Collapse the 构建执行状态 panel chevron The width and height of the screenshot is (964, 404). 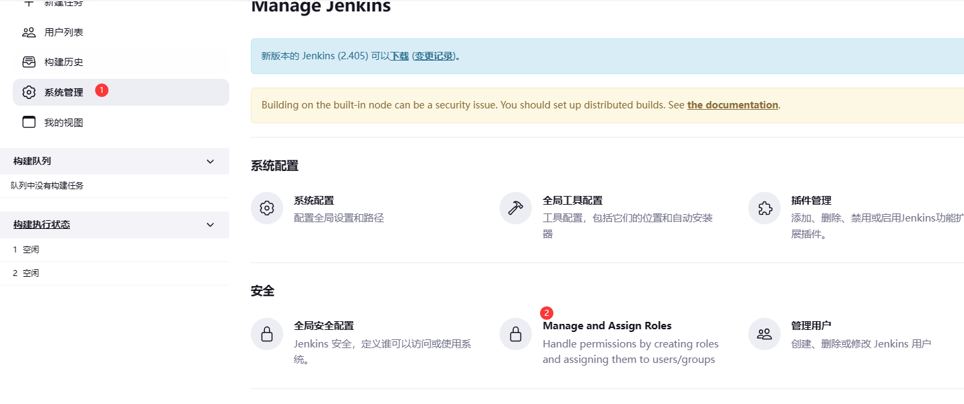tap(210, 225)
